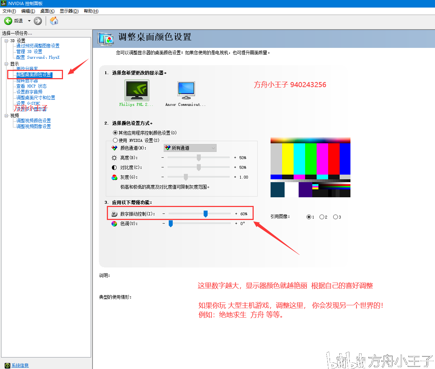The height and width of the screenshot is (369, 435).
Task: Click the green Back arrow icon
Action: coord(8,21)
